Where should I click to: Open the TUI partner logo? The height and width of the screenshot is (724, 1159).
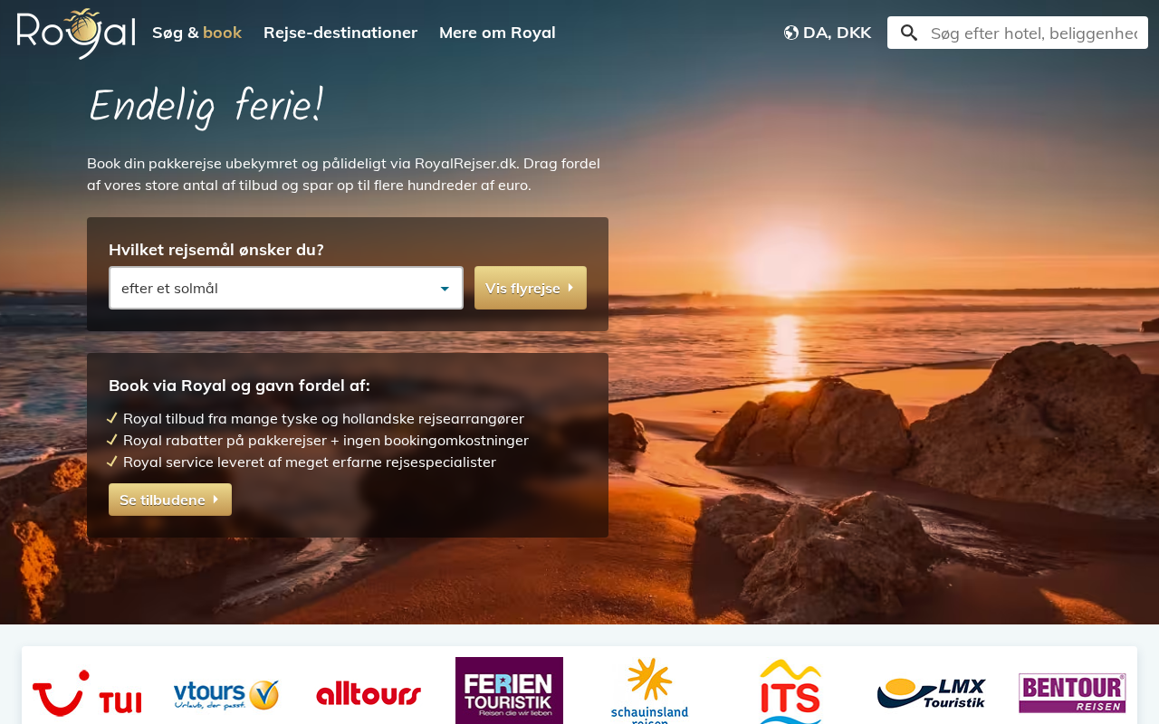87,693
